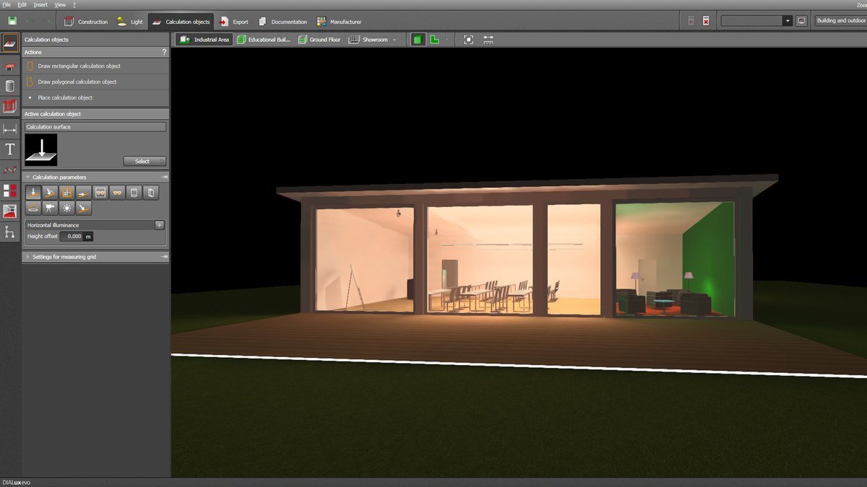Click the zoom to fit view icon
The width and height of the screenshot is (867, 487).
coord(468,40)
